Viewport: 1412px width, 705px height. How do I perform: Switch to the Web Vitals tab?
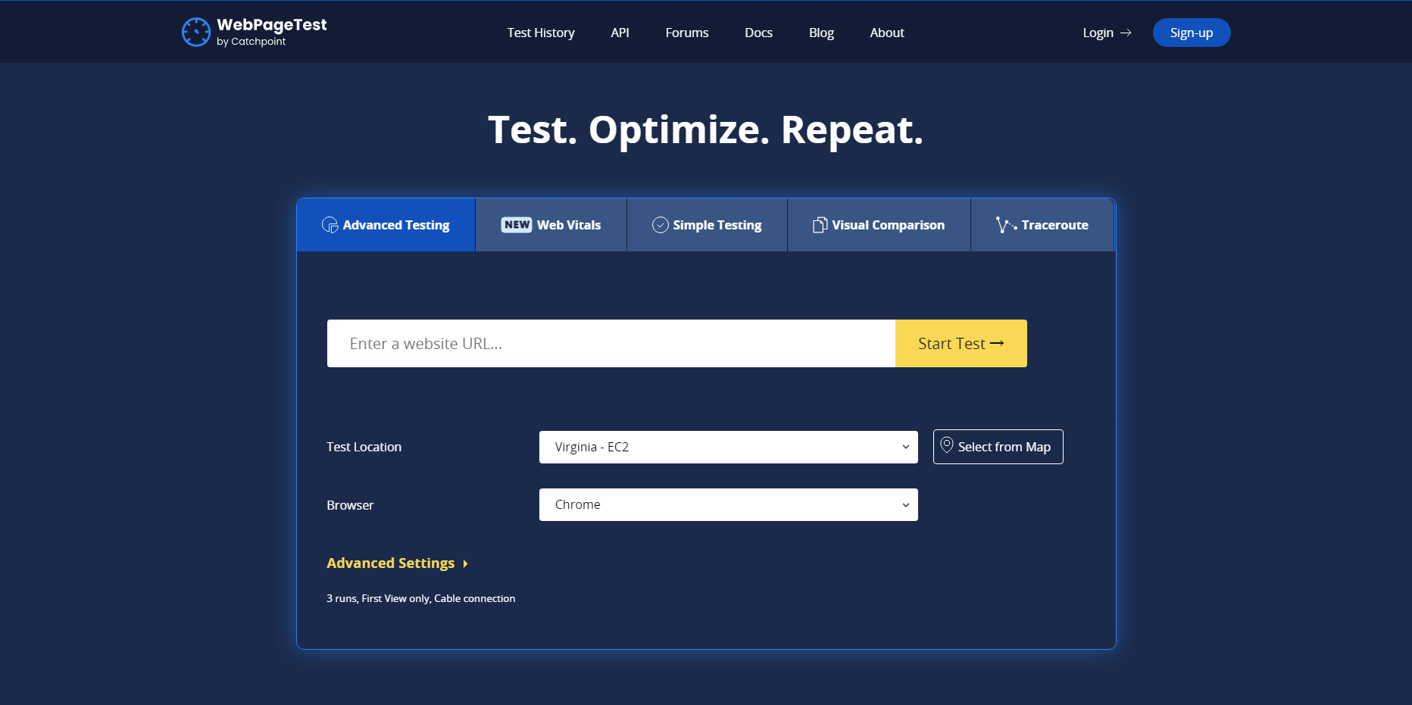pyautogui.click(x=551, y=225)
